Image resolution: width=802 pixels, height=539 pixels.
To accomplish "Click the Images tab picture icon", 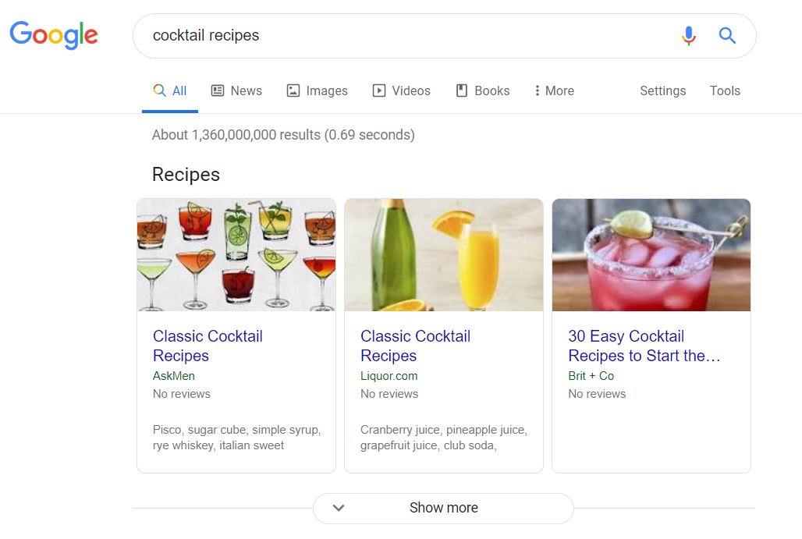I will [x=293, y=90].
